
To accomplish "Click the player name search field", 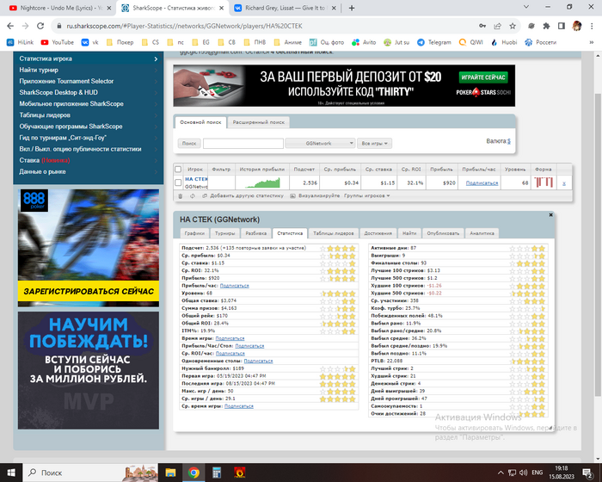I will (x=243, y=144).
